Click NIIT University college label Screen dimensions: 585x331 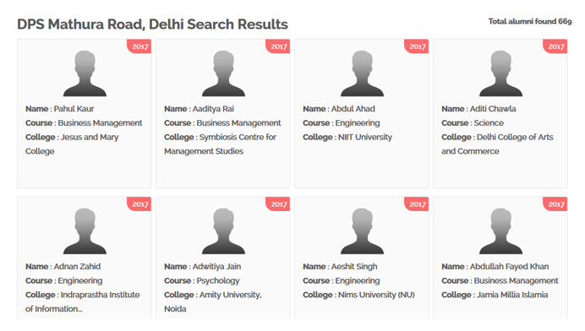pyautogui.click(x=365, y=137)
